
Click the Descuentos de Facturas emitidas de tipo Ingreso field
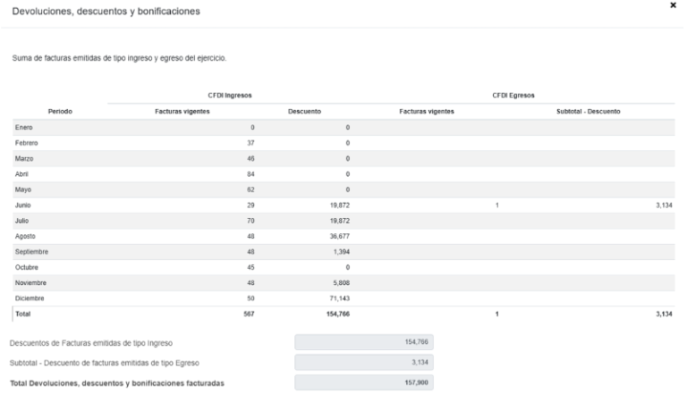click(x=364, y=342)
